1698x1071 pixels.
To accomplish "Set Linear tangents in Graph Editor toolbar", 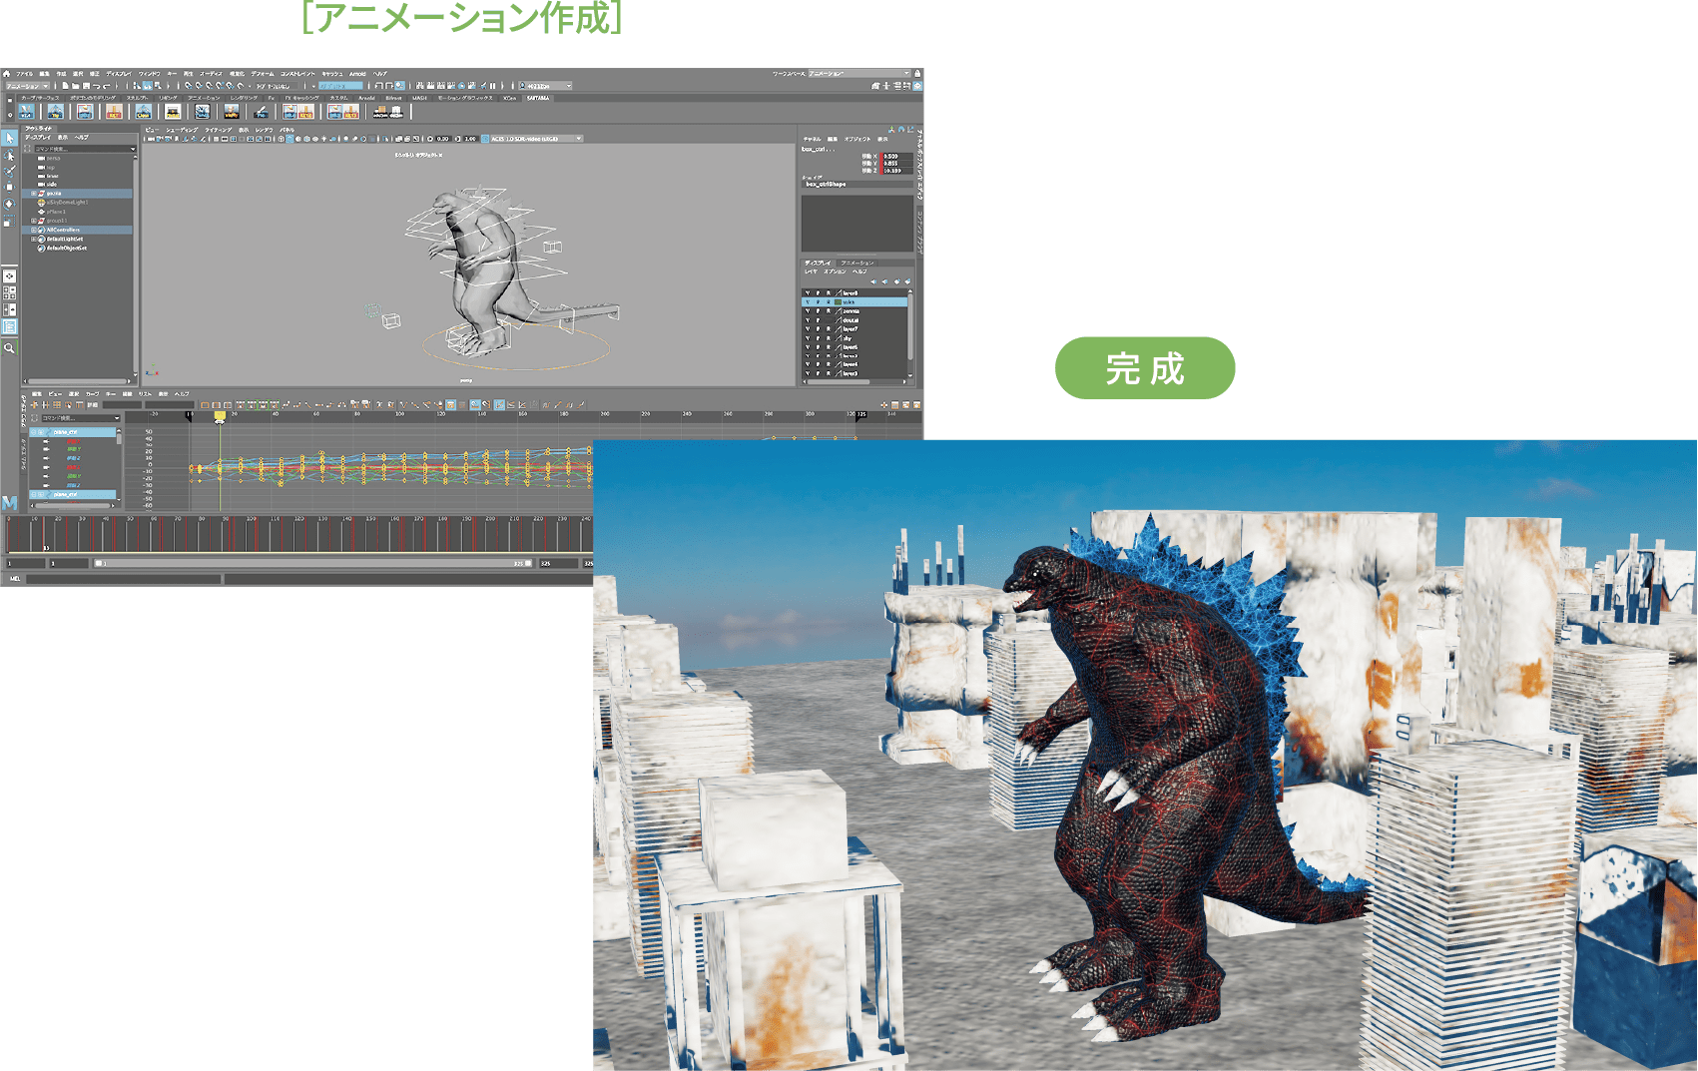I will click(308, 404).
